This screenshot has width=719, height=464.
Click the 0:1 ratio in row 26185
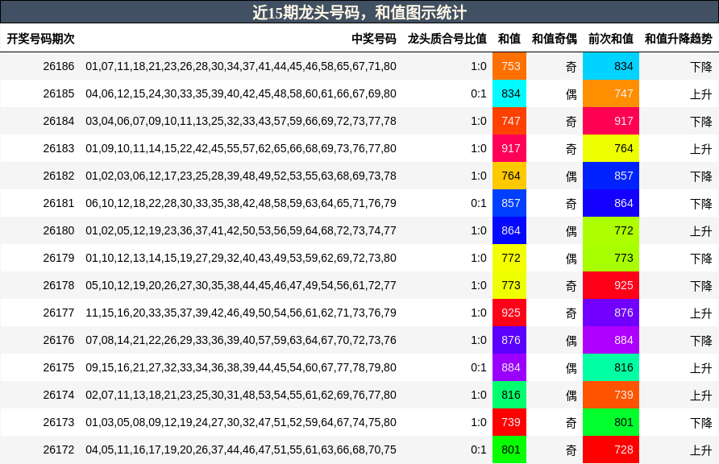[x=478, y=94]
